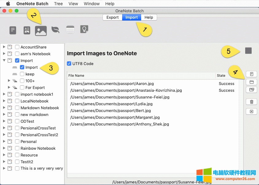Open the add folder button
This screenshot has height=185, width=259.
point(251,82)
